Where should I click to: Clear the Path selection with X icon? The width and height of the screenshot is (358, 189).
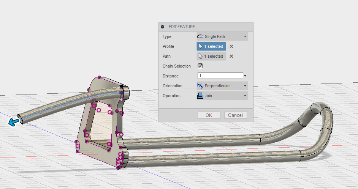[x=231, y=56]
